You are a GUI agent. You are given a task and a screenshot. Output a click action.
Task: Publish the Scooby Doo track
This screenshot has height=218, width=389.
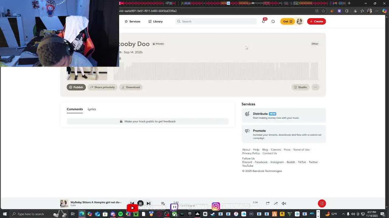coord(76,87)
